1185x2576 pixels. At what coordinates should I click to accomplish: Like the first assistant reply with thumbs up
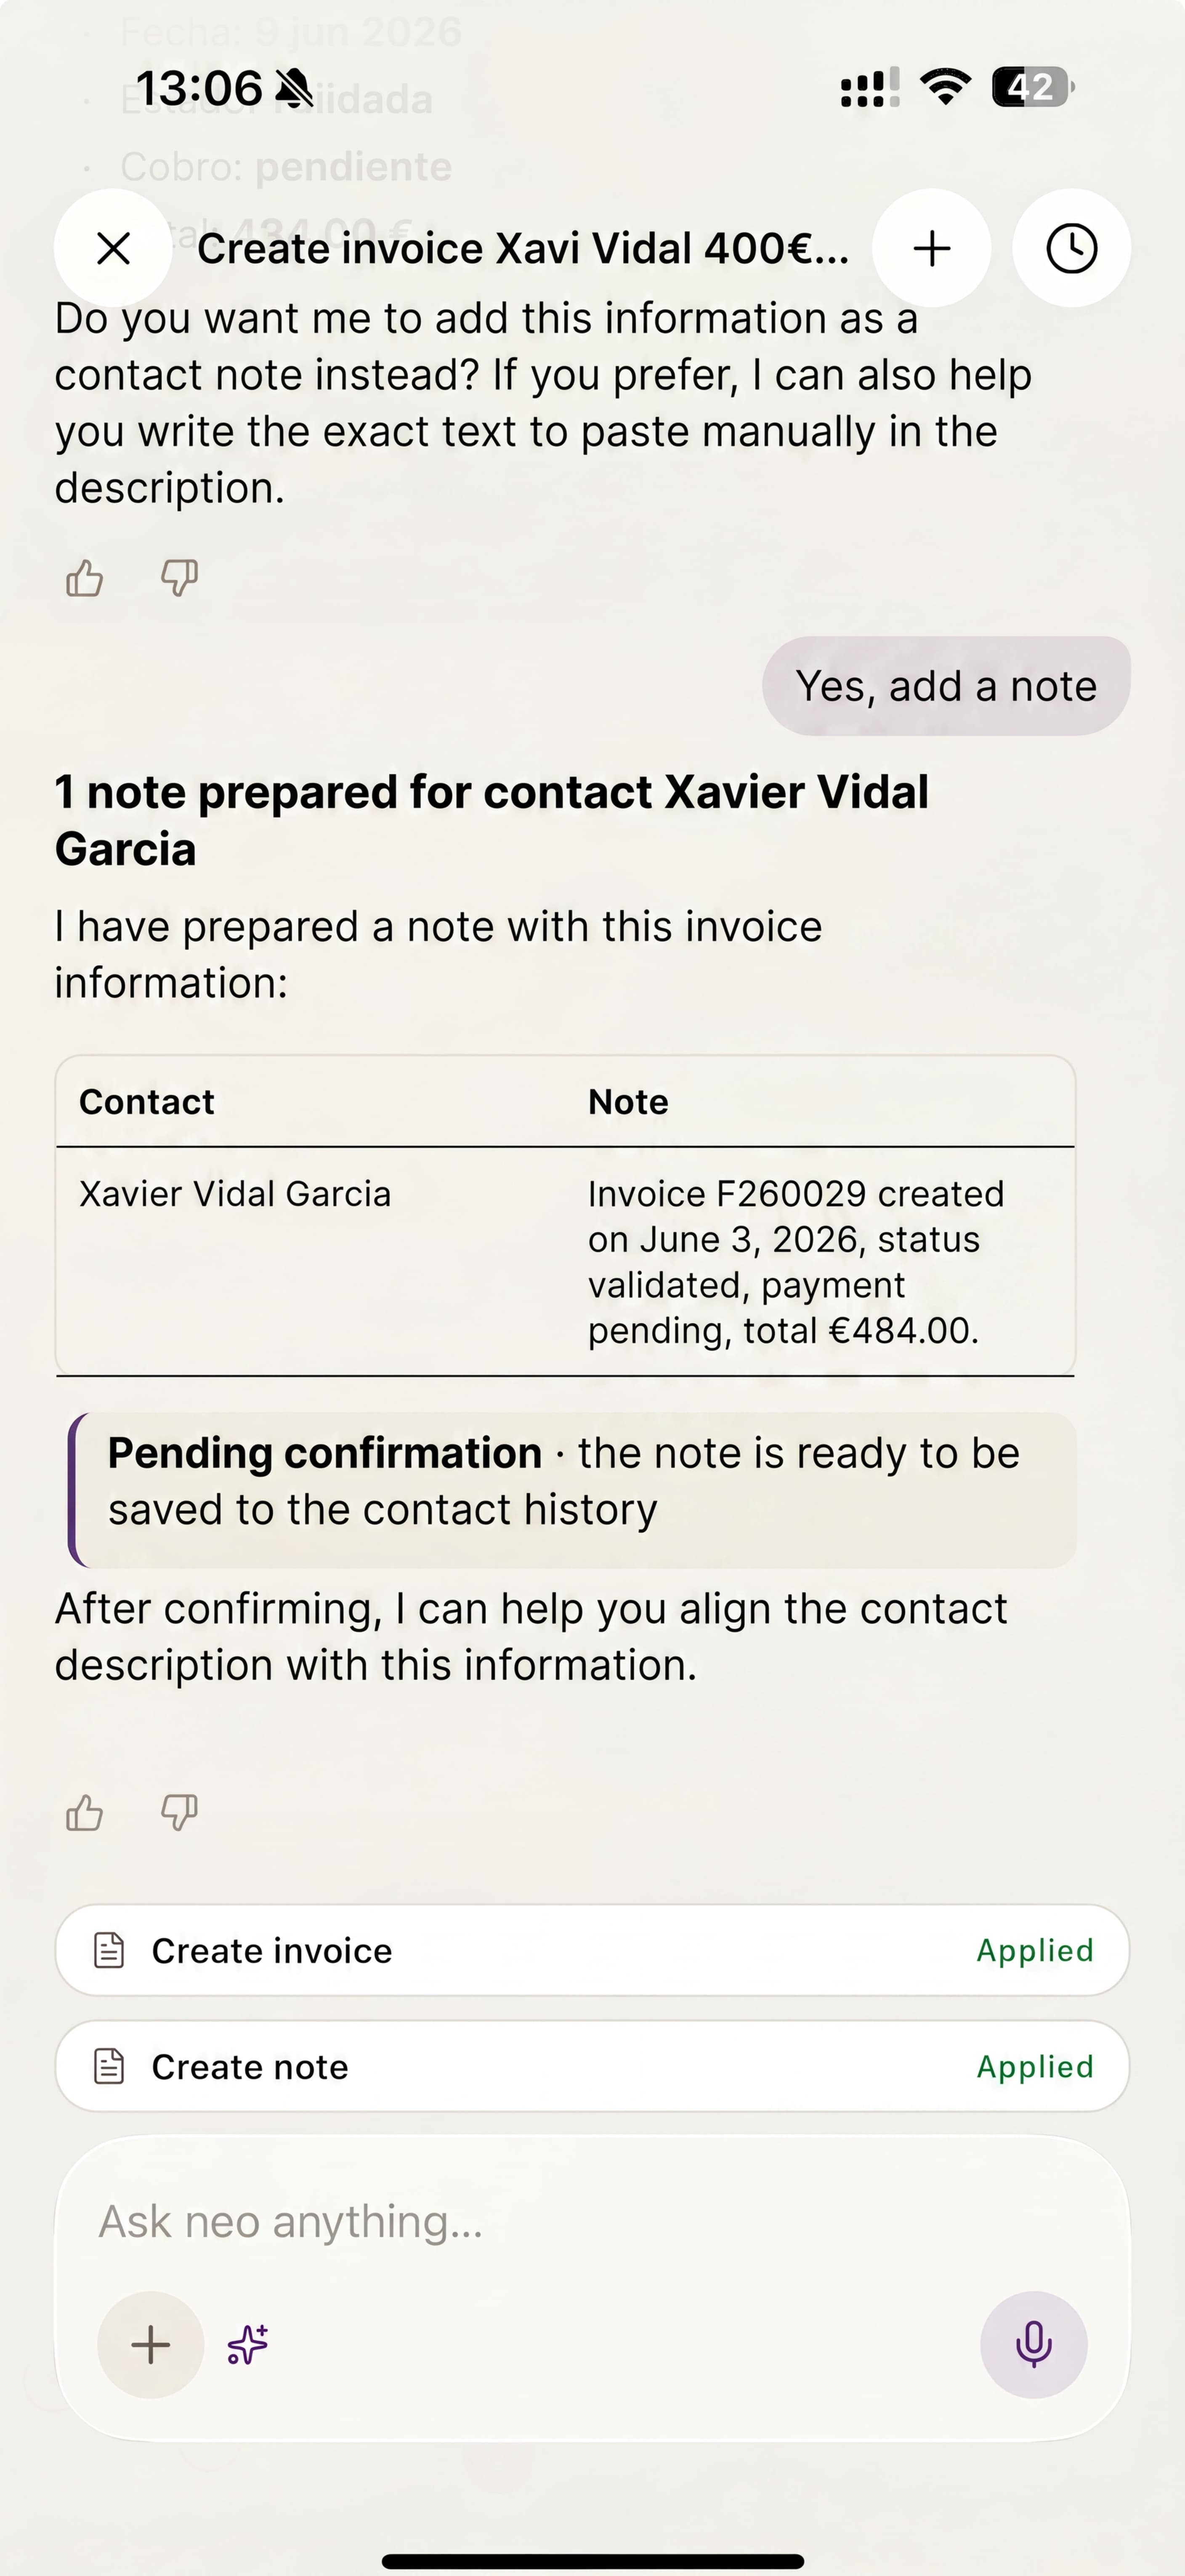[85, 578]
